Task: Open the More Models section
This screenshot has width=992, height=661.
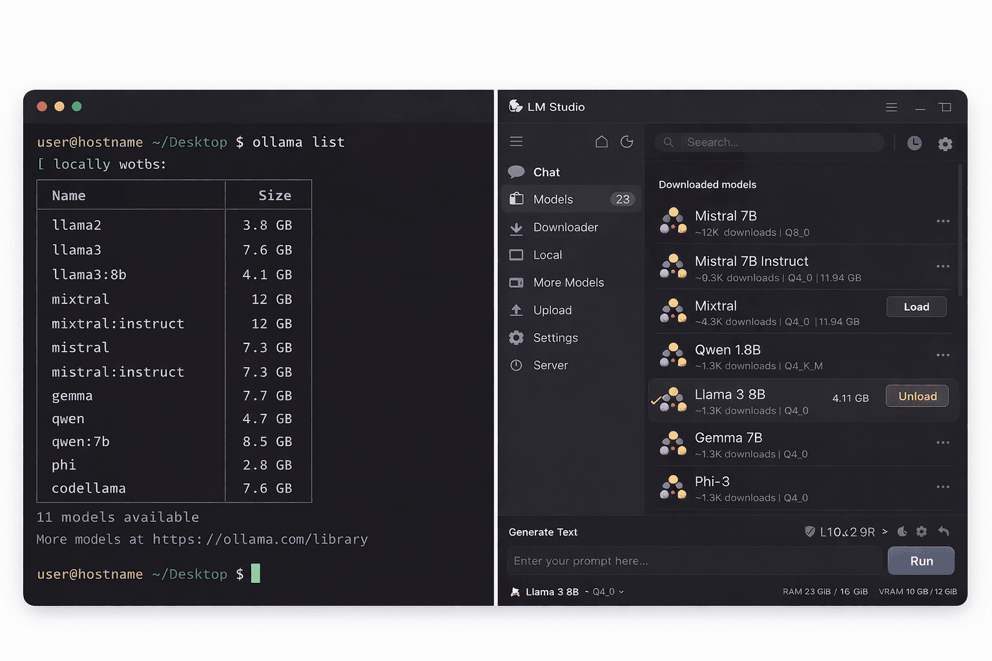Action: tap(568, 282)
